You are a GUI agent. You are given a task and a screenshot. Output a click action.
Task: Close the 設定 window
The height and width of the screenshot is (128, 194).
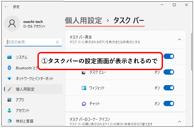tap(186, 5)
